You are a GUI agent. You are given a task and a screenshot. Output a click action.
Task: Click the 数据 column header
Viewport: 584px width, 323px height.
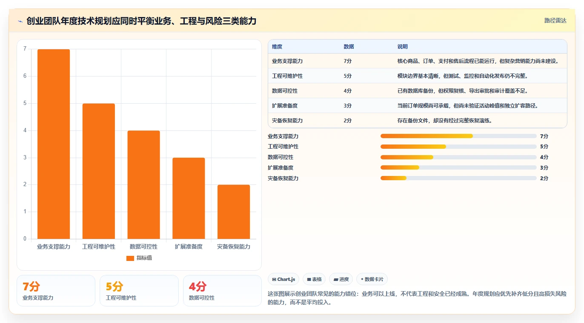(349, 47)
